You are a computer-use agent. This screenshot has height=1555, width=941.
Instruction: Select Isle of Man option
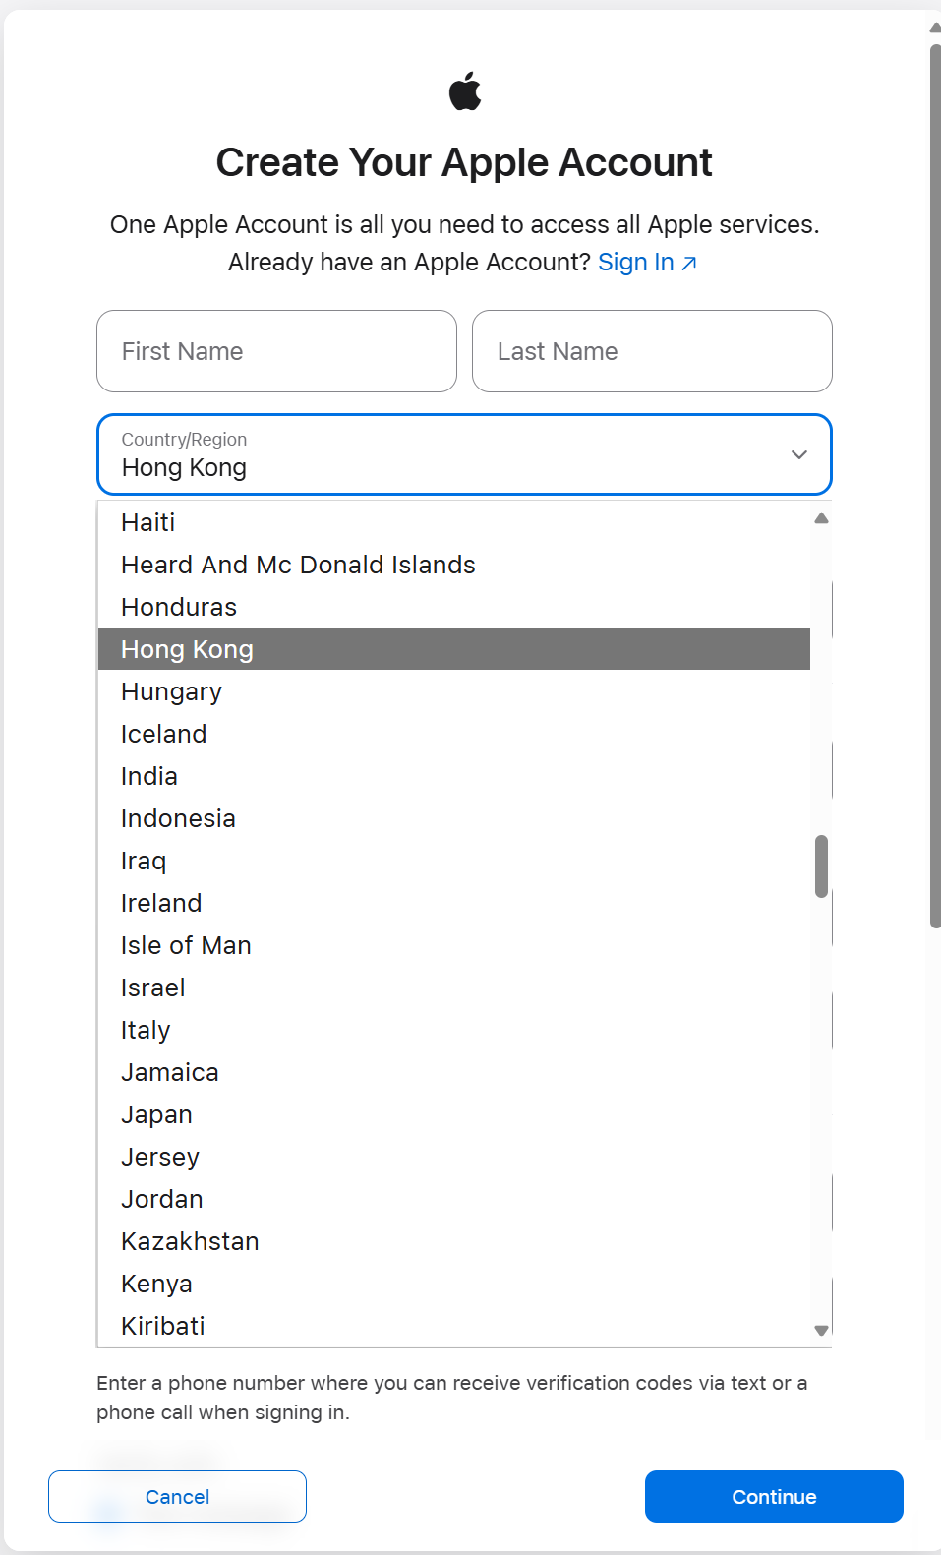pyautogui.click(x=186, y=945)
